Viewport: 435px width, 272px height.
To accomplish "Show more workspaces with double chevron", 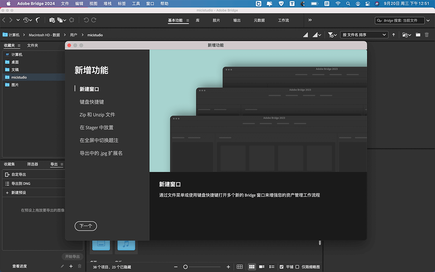I will coord(310,20).
